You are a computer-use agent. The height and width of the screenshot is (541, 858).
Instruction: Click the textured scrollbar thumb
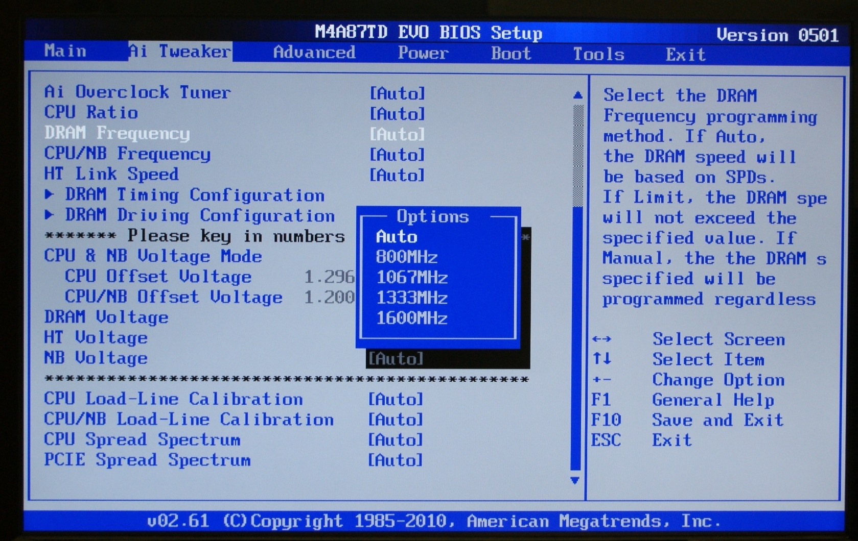(578, 155)
